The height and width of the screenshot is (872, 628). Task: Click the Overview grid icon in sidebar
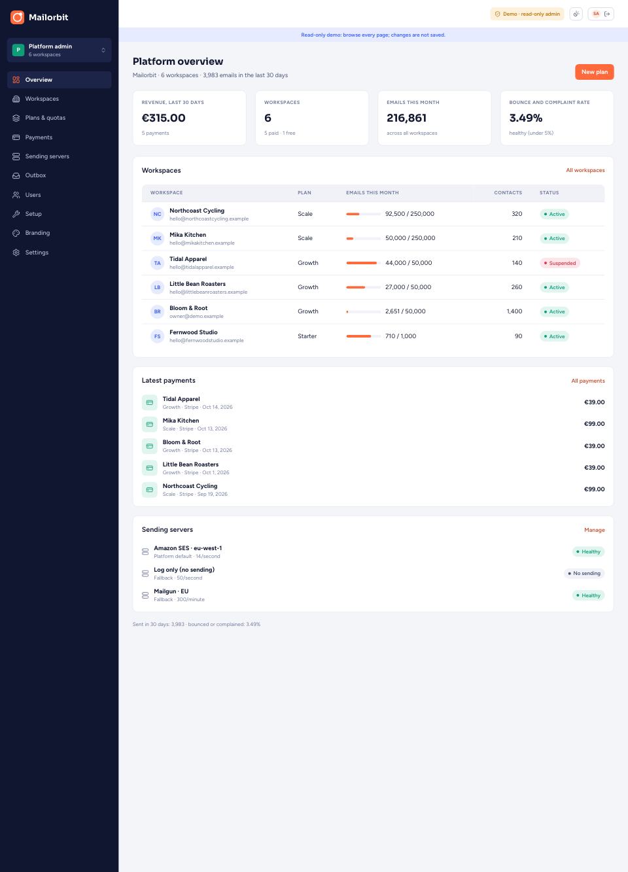16,80
